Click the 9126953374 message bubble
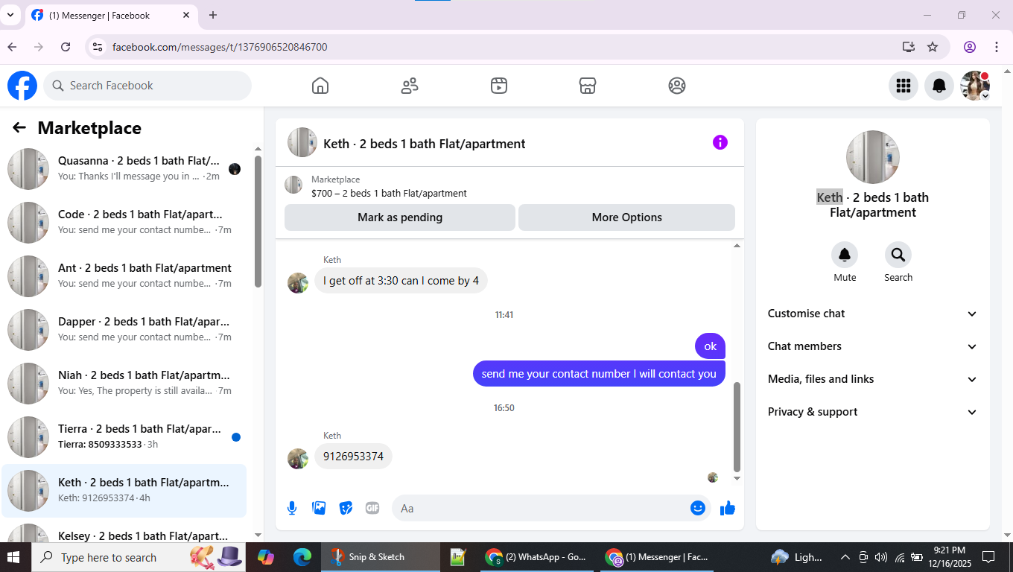The width and height of the screenshot is (1013, 572). click(353, 457)
